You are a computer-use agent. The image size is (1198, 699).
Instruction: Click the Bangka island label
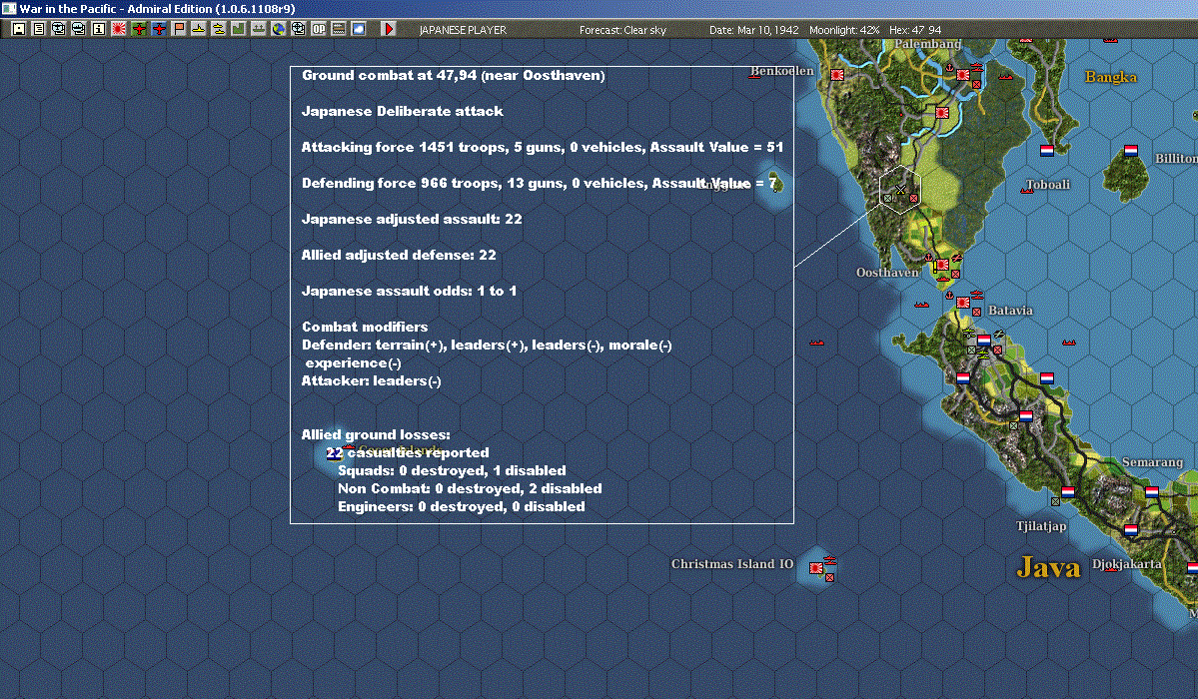click(x=1111, y=77)
